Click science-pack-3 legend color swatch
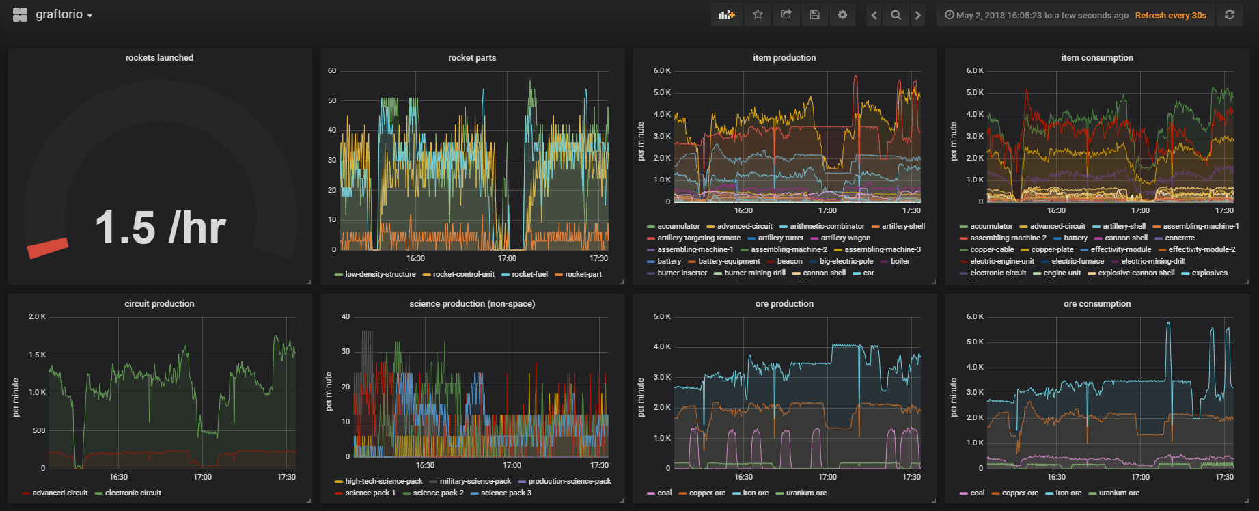 click(x=474, y=493)
